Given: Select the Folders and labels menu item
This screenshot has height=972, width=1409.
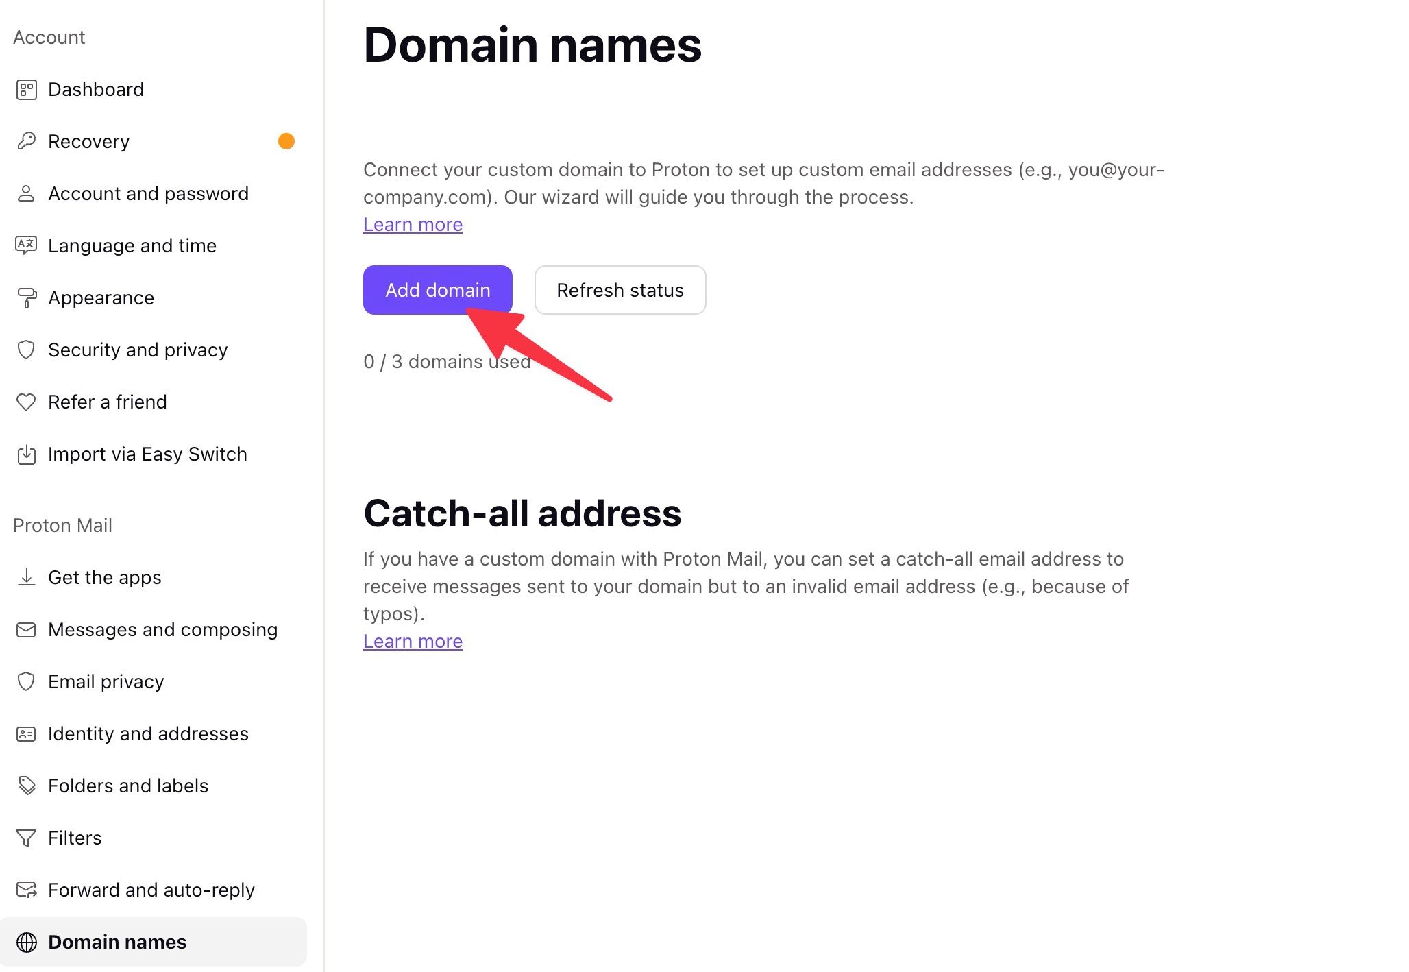Looking at the screenshot, I should [128, 785].
